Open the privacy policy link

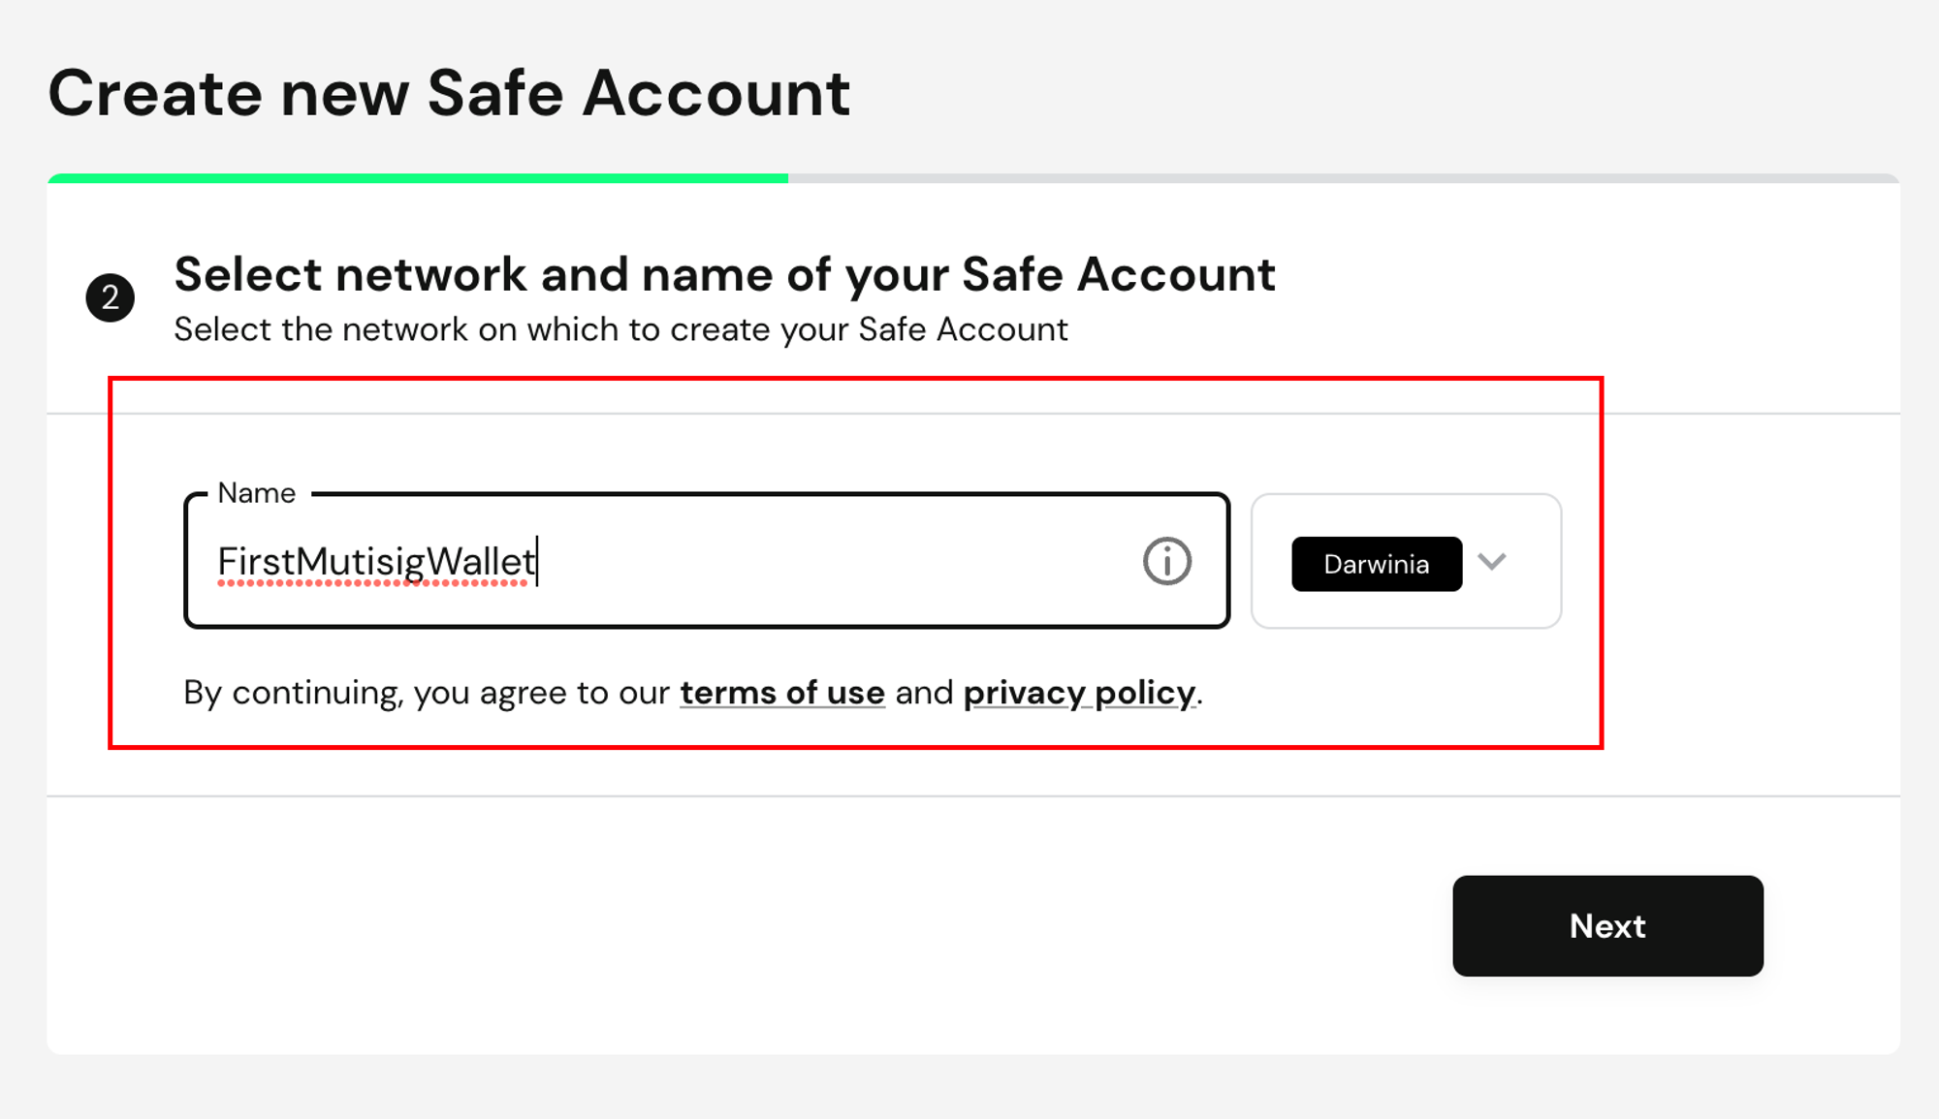tap(1079, 693)
